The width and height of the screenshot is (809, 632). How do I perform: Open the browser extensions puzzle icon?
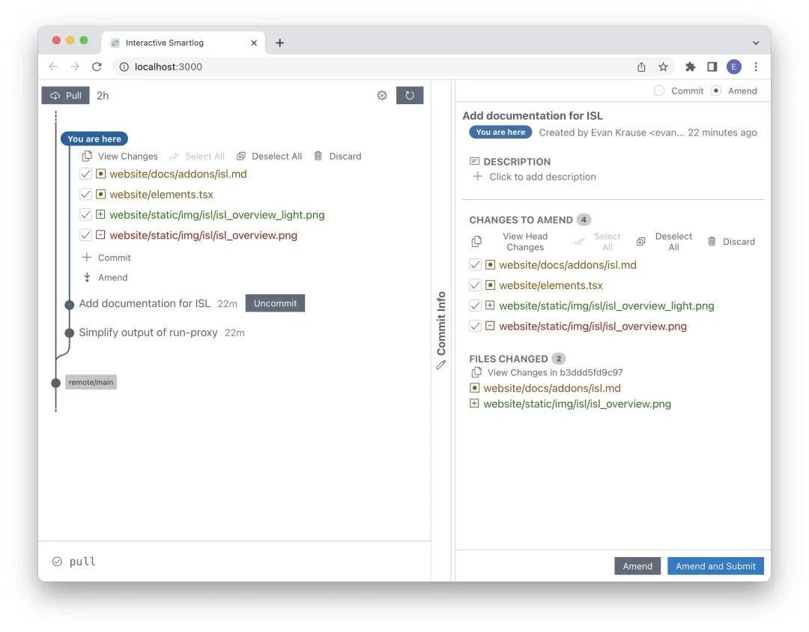click(691, 67)
